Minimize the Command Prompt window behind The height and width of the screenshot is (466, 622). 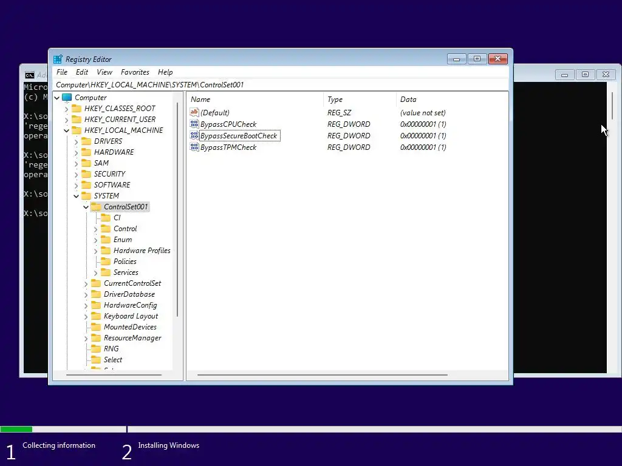tap(564, 74)
